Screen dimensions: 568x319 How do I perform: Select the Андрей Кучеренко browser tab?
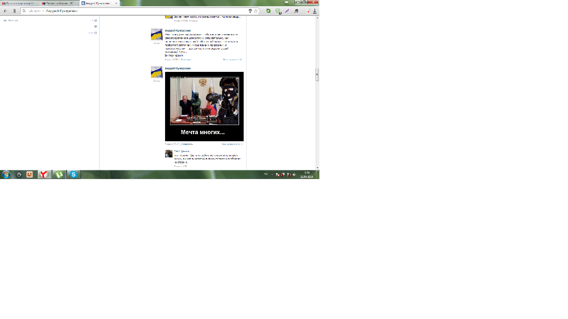[x=99, y=3]
